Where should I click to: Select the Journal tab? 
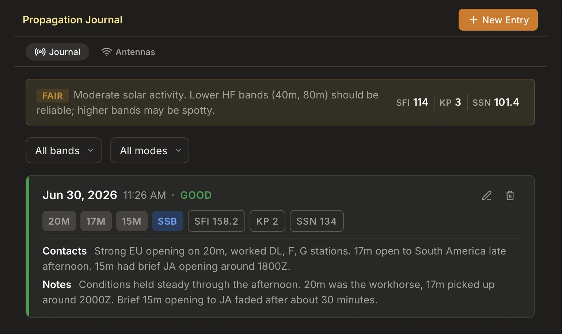point(57,52)
